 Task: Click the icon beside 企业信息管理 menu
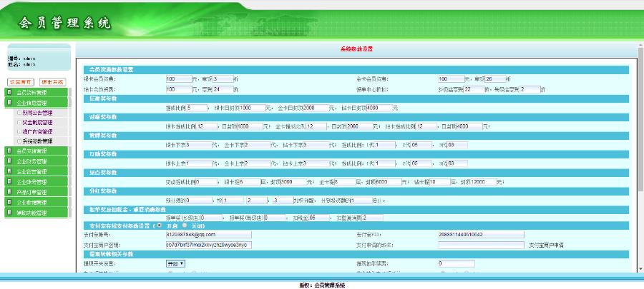9,103
